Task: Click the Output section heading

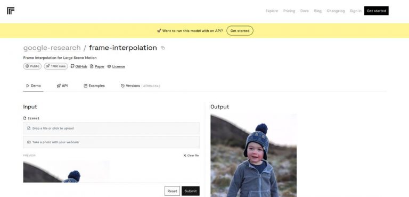Action: 219,107
